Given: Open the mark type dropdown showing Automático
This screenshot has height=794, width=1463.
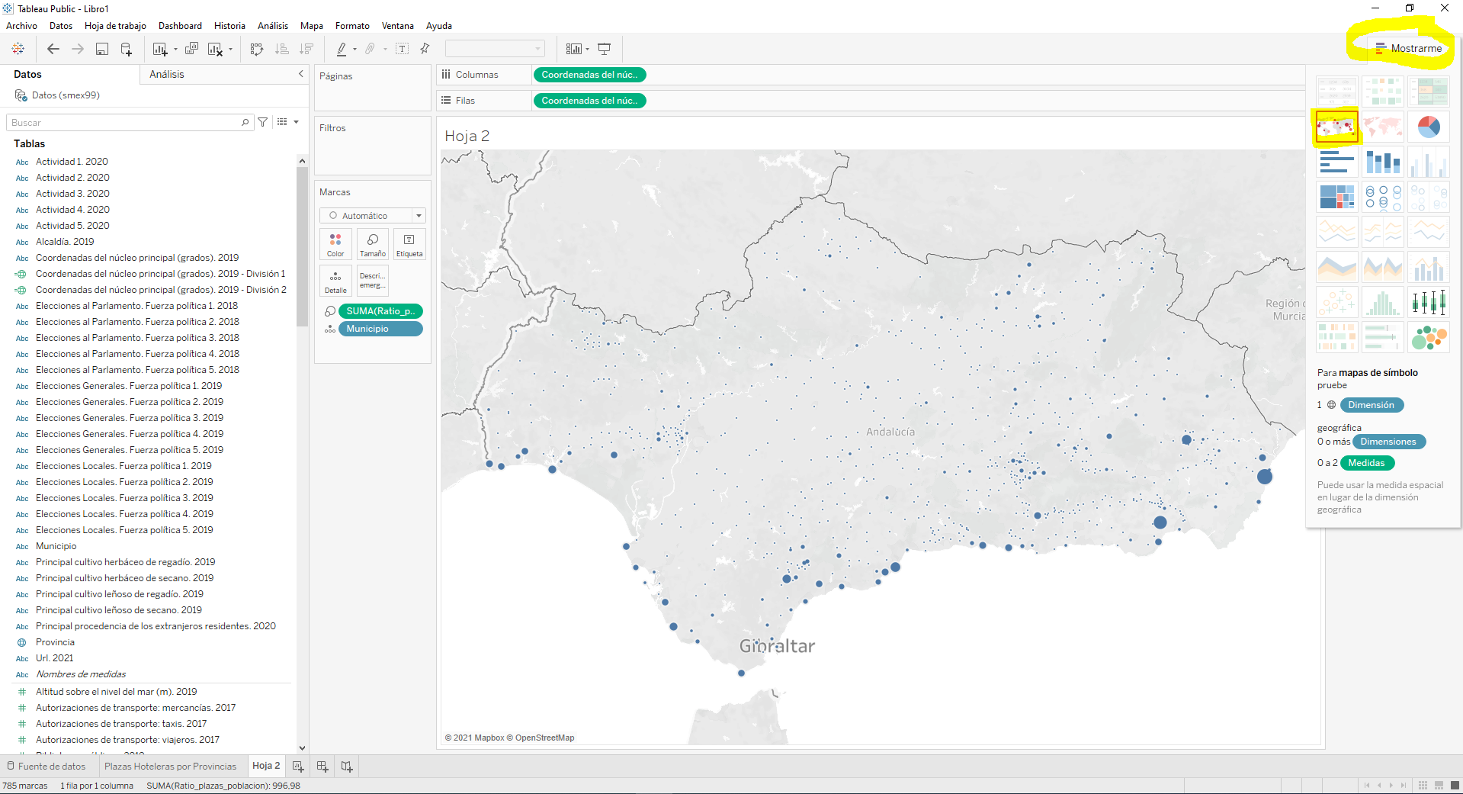Looking at the screenshot, I should pyautogui.click(x=419, y=215).
